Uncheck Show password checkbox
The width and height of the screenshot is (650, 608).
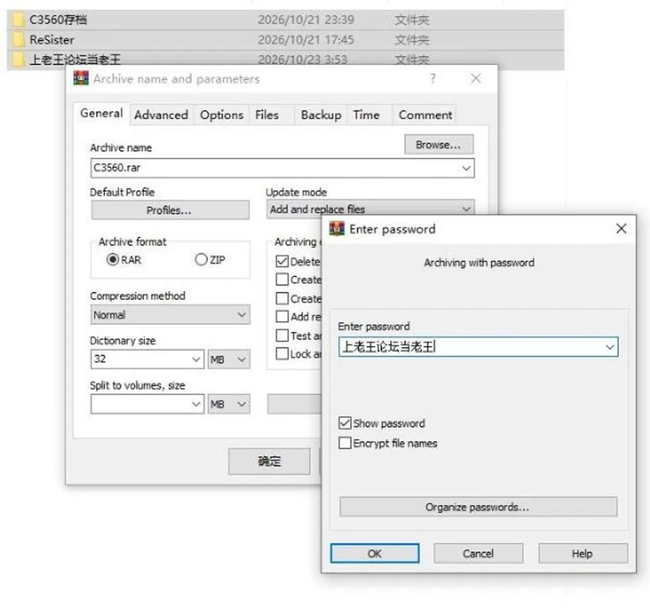[x=345, y=423]
